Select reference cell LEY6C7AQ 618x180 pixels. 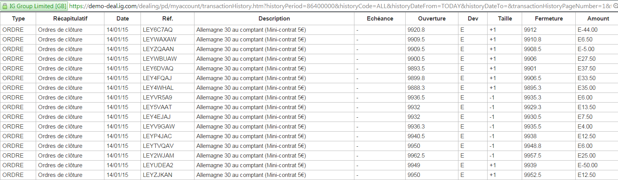(x=158, y=30)
